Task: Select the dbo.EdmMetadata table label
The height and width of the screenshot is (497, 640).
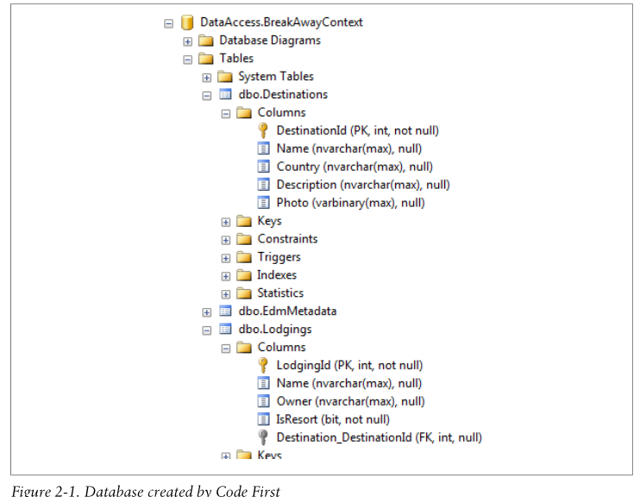Action: 287,311
